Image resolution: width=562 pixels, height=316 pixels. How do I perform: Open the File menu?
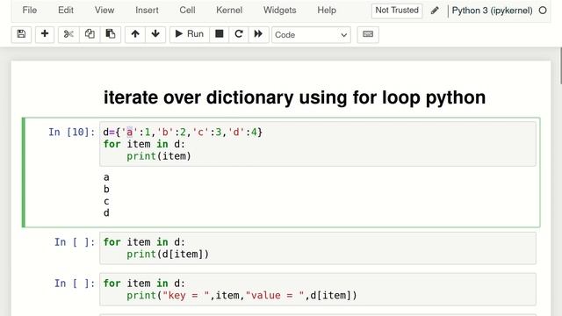[29, 11]
